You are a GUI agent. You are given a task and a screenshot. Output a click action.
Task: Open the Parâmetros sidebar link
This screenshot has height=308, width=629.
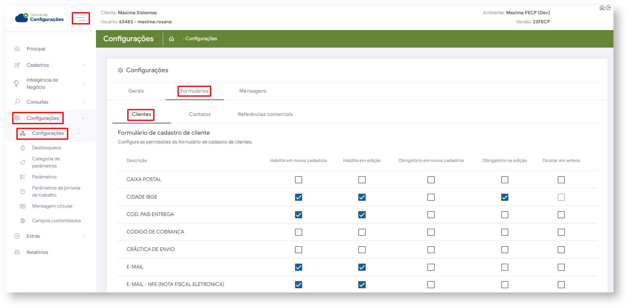(x=44, y=177)
